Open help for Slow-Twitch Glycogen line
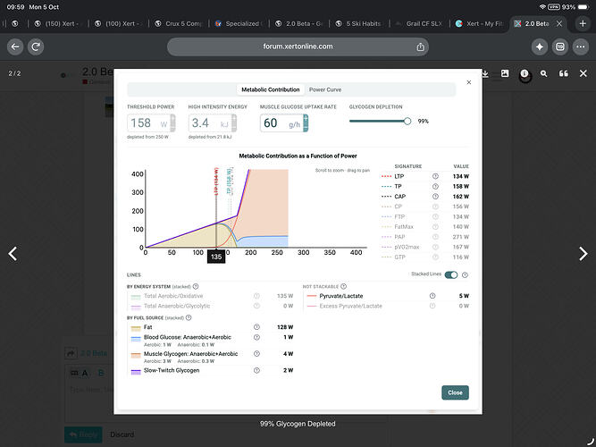The image size is (596, 447). pos(256,370)
